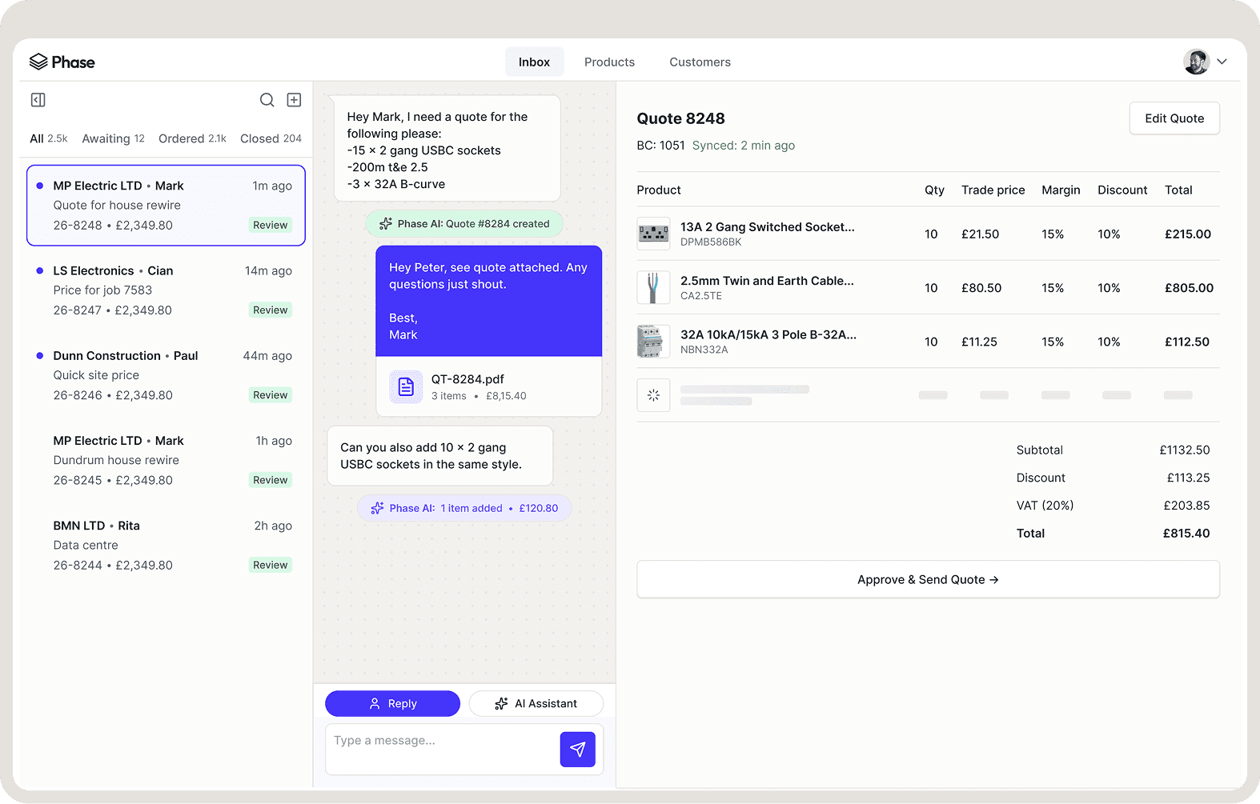Open the Inbox tab
This screenshot has height=804, width=1260.
point(534,62)
